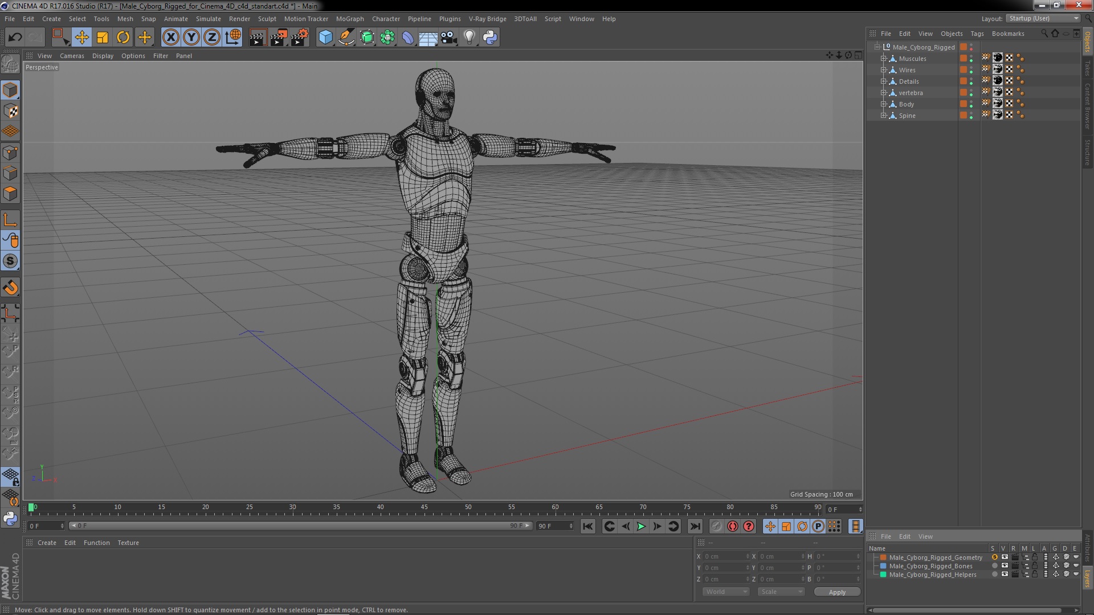
Task: Expand the Wires object group
Action: [x=883, y=70]
